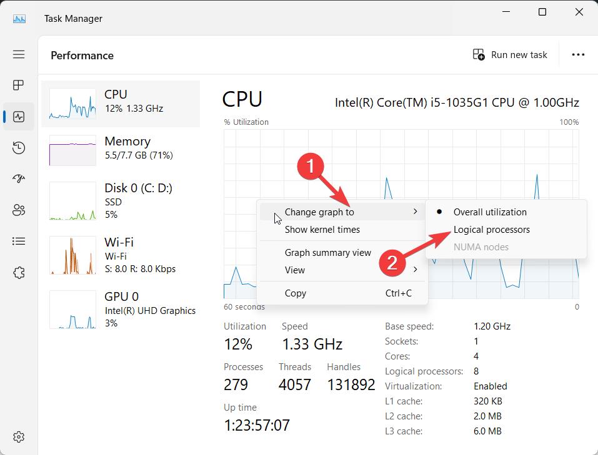
Task: Click Copy in the context menu
Action: click(296, 293)
